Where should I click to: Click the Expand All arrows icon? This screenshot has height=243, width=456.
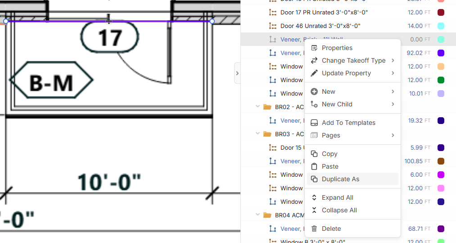point(314,197)
